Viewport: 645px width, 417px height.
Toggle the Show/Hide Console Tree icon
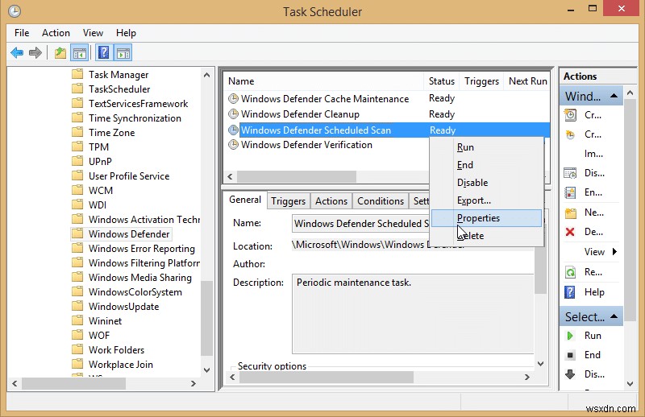(x=79, y=52)
